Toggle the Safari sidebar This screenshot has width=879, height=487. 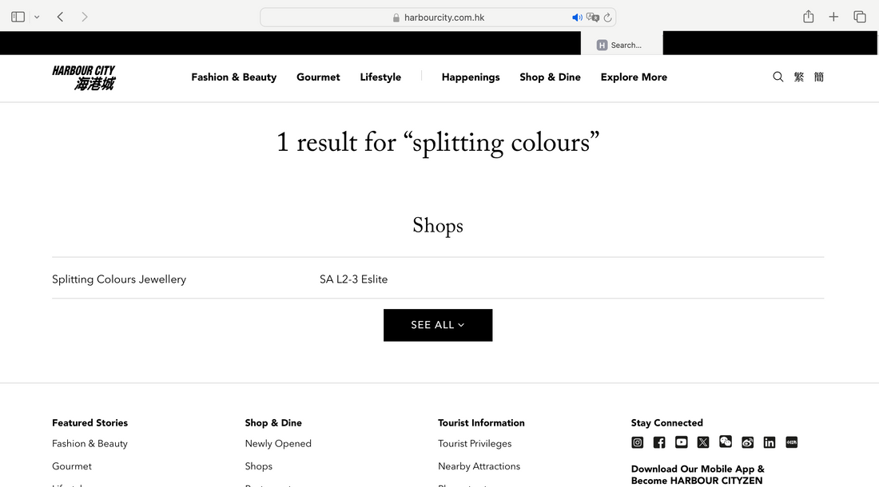click(18, 17)
